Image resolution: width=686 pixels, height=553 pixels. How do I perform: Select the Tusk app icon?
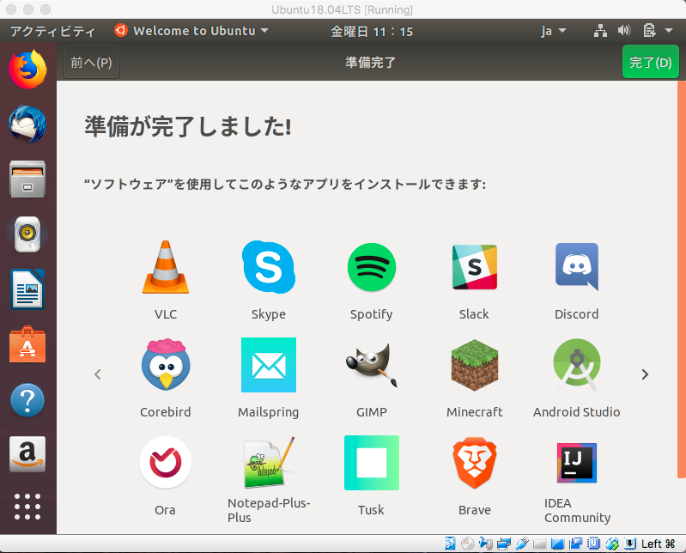coord(372,463)
